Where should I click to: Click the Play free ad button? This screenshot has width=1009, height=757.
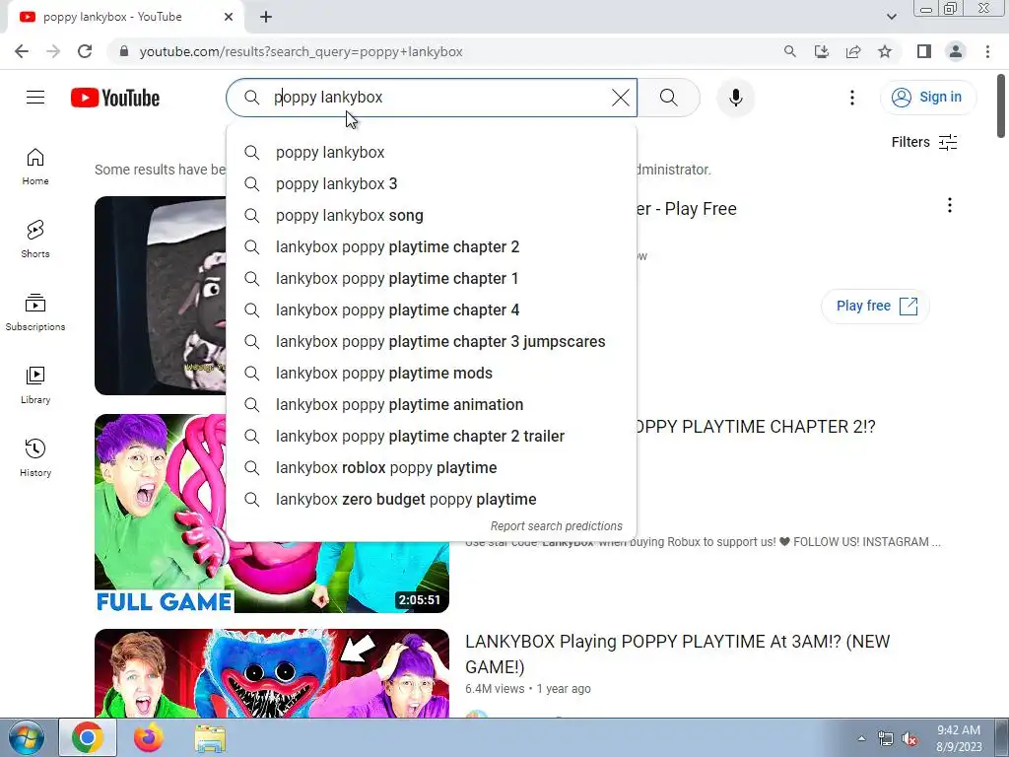click(876, 306)
